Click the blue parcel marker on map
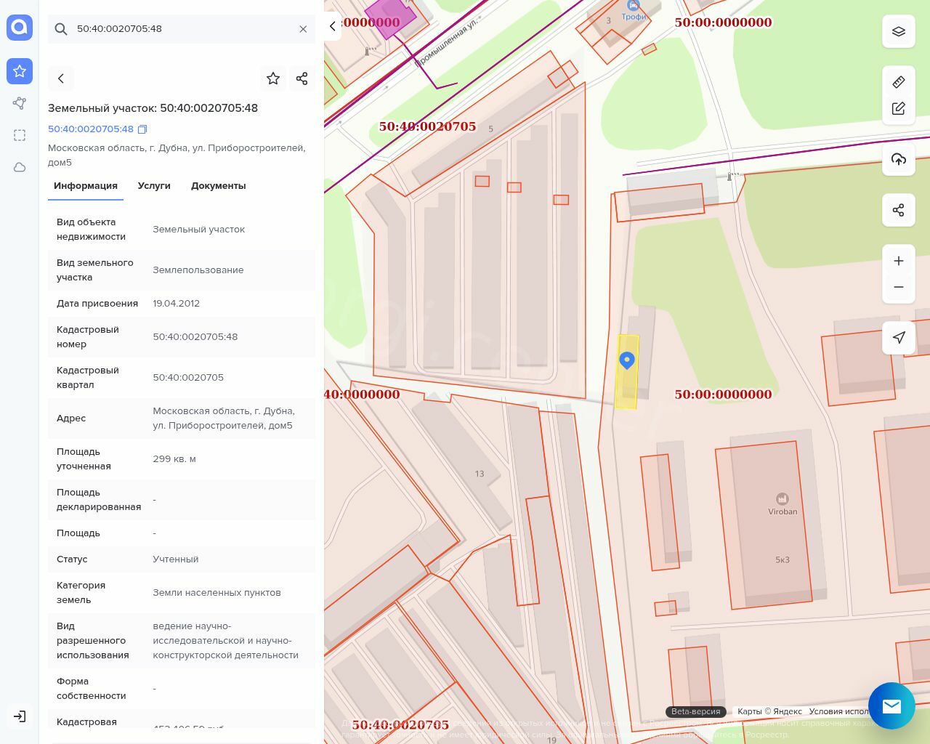This screenshot has height=744, width=930. (x=627, y=360)
